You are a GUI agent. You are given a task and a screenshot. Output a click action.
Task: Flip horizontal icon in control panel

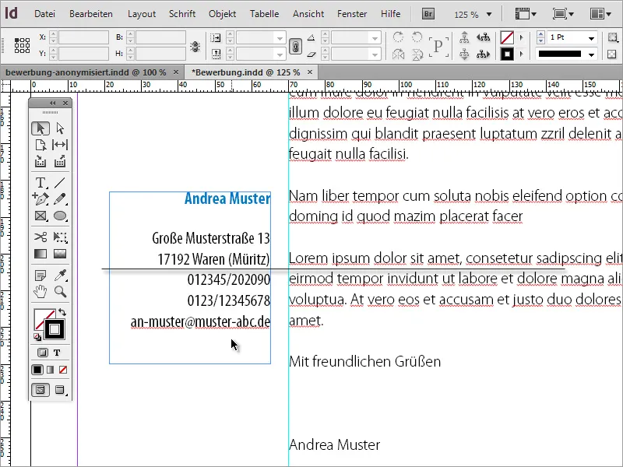click(398, 54)
